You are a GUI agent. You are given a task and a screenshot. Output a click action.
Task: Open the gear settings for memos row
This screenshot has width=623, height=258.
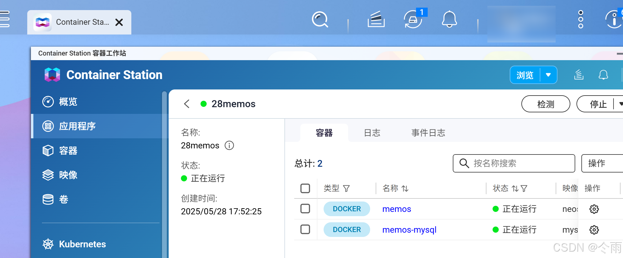(x=594, y=209)
